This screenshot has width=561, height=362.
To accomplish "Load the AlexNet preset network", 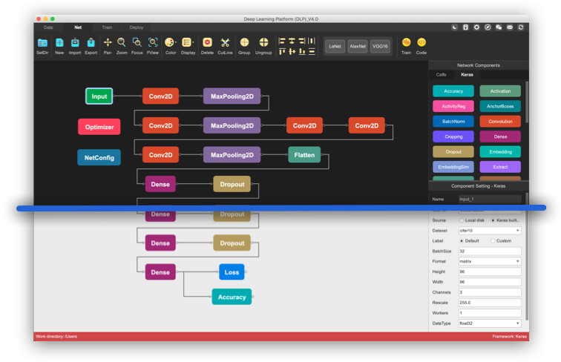I will click(358, 47).
